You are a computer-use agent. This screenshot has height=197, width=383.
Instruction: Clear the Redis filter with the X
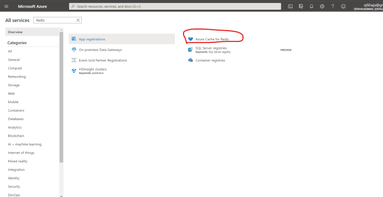78,20
